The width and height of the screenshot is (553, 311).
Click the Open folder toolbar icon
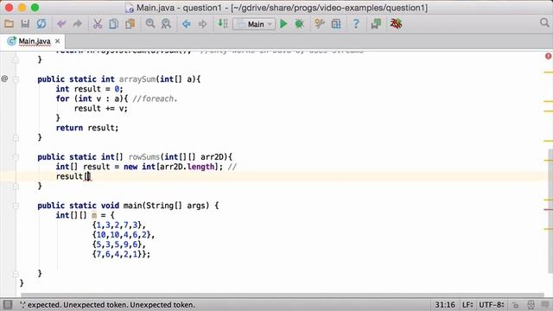(9, 24)
